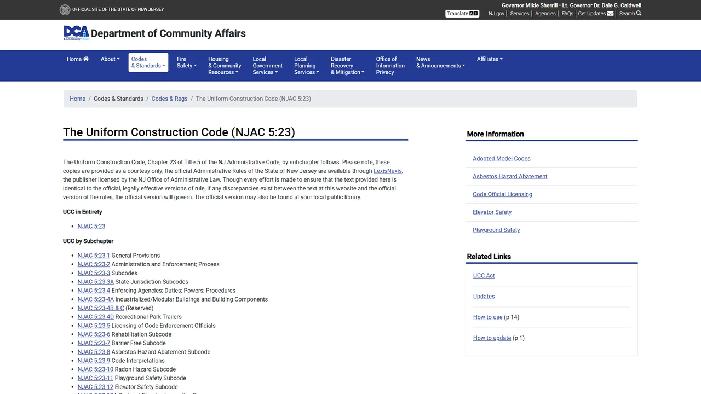Click the Search magnifier icon
This screenshot has height=394, width=701.
[x=639, y=14]
